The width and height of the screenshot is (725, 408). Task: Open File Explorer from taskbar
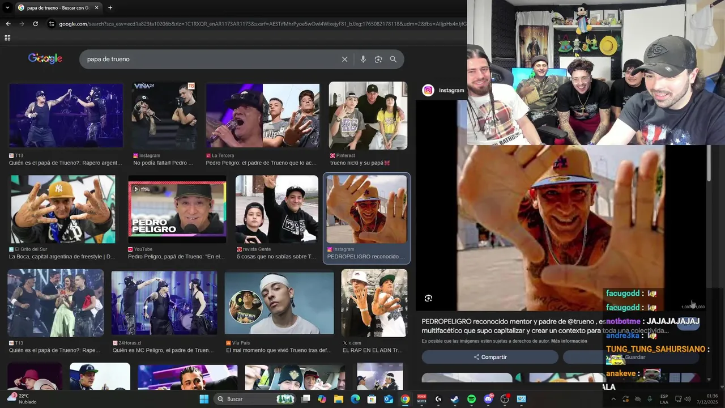[x=339, y=399]
